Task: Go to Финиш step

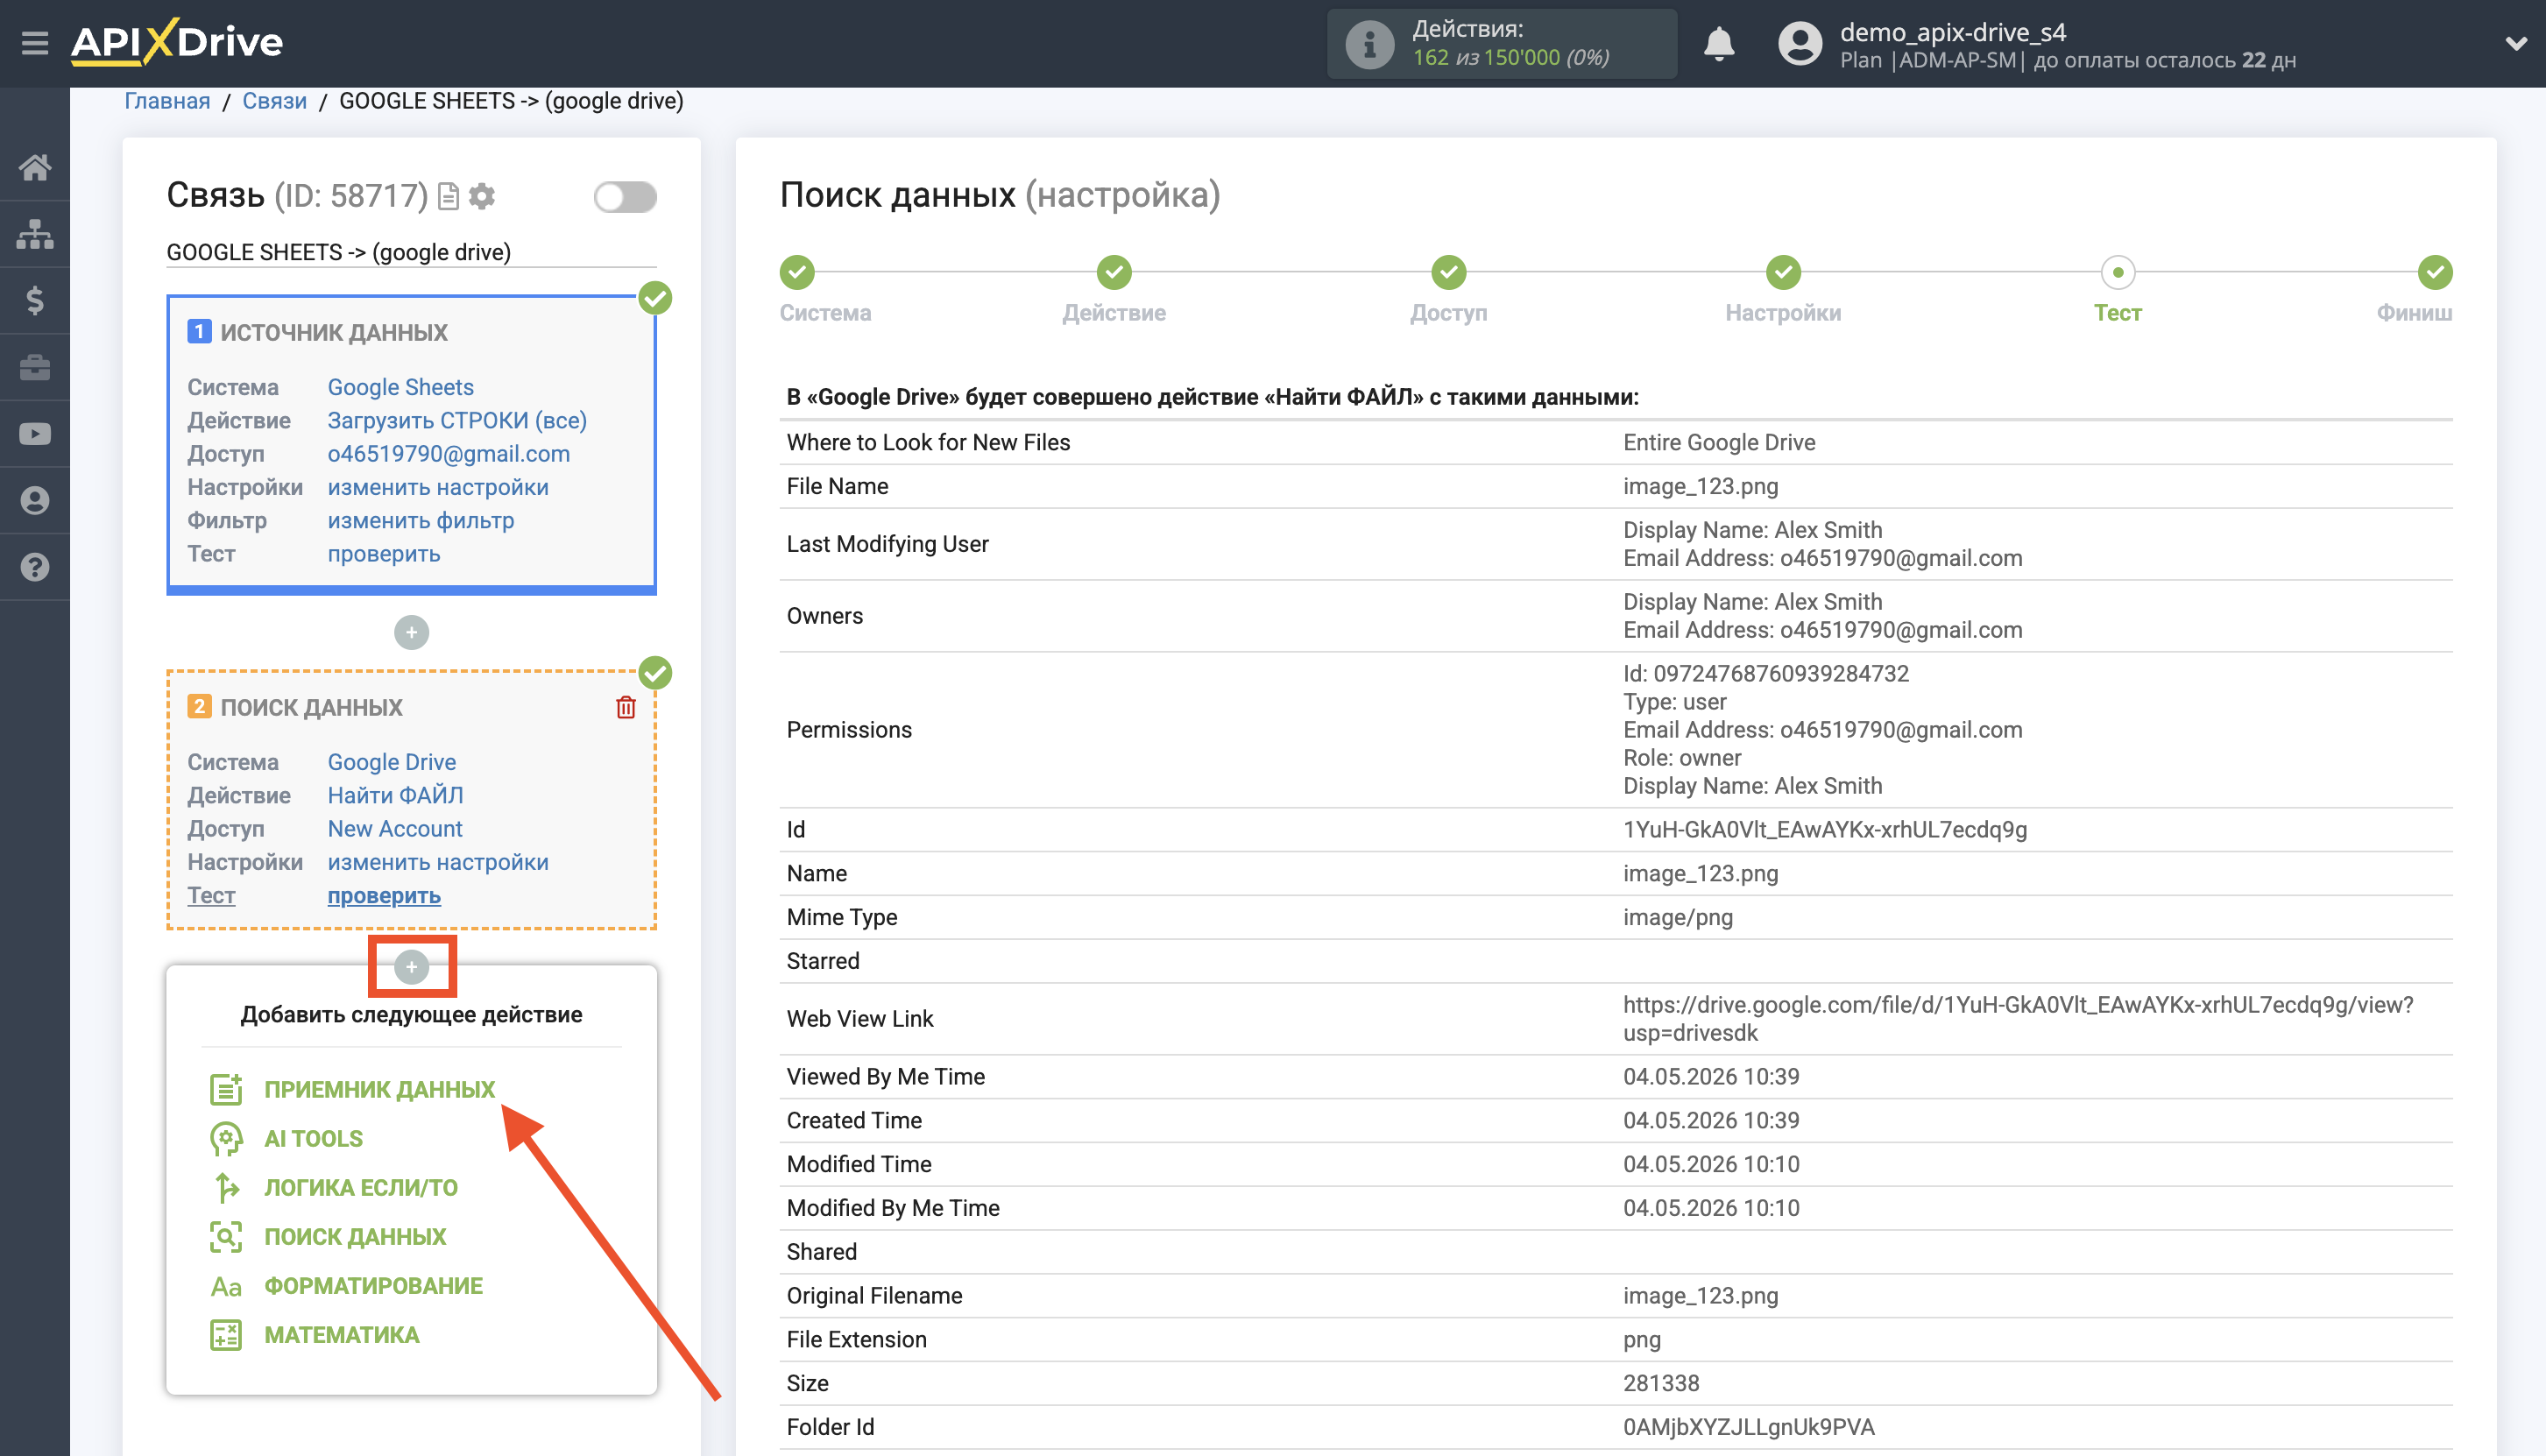Action: point(2435,272)
